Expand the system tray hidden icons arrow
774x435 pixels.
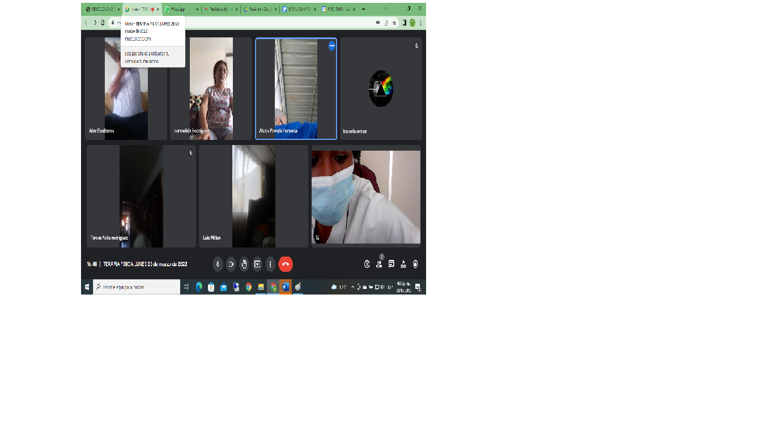[x=352, y=287]
